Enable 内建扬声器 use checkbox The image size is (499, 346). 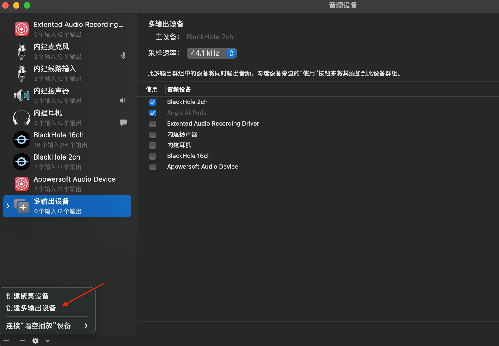[x=153, y=134]
